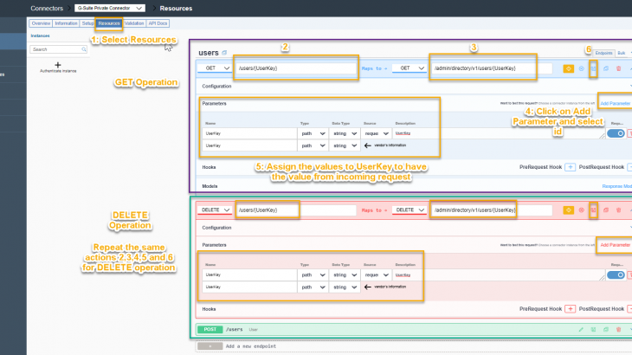This screenshot has width=632, height=355.
Task: Click the duplicate icon in DELETE endpoint row
Action: click(x=606, y=210)
